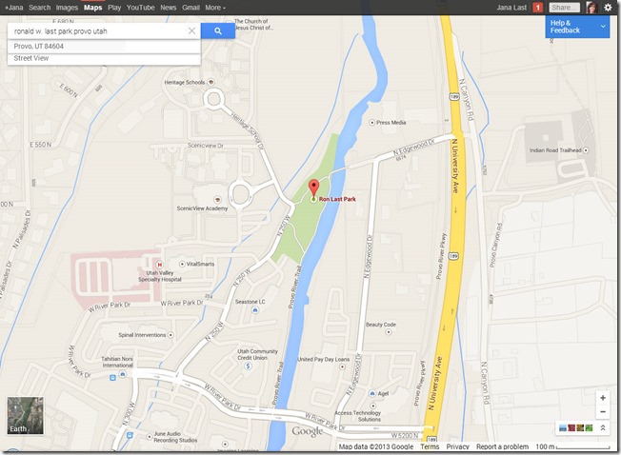Zoom out with the minus button
Viewport: 621px width, 455px height.
pyautogui.click(x=603, y=412)
